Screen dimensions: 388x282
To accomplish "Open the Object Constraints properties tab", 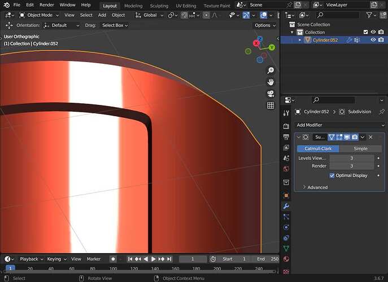I will click(286, 238).
